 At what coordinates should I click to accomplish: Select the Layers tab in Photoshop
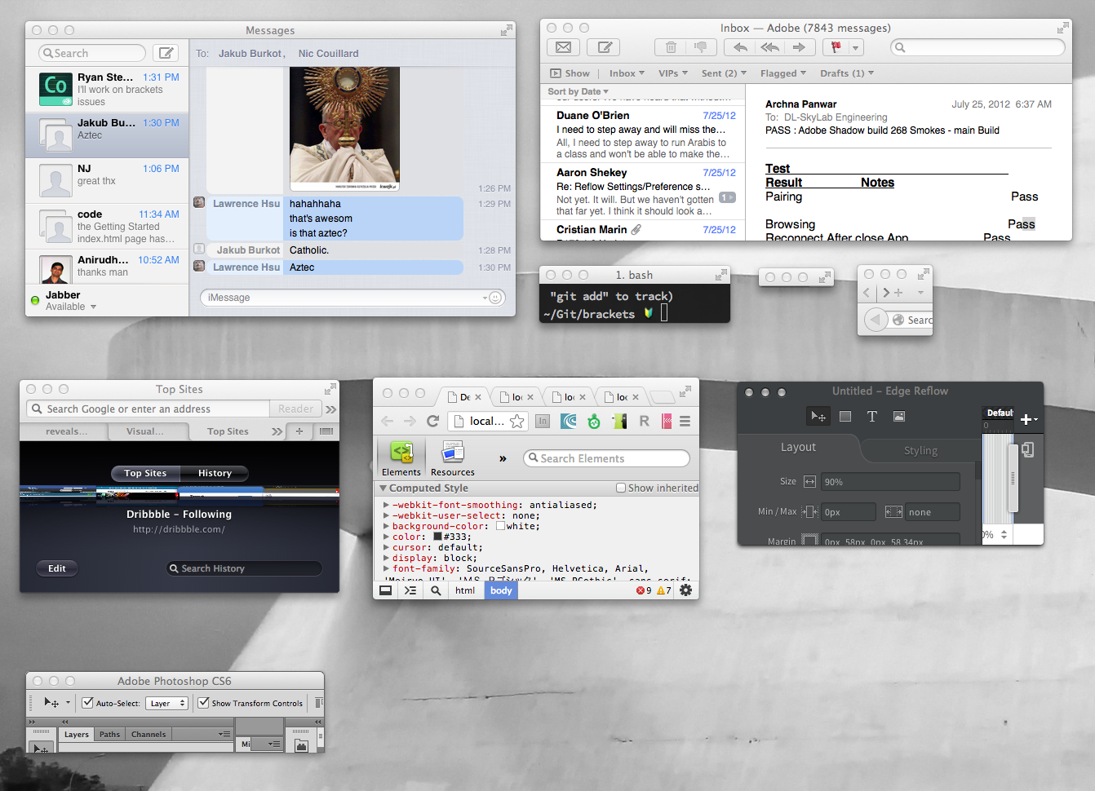pyautogui.click(x=76, y=734)
